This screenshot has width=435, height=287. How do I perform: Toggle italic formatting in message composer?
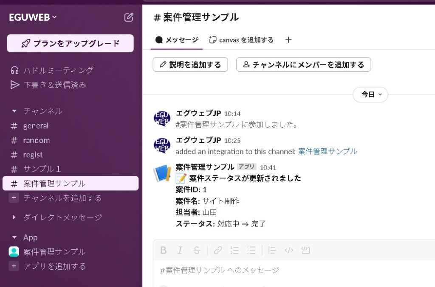180,250
